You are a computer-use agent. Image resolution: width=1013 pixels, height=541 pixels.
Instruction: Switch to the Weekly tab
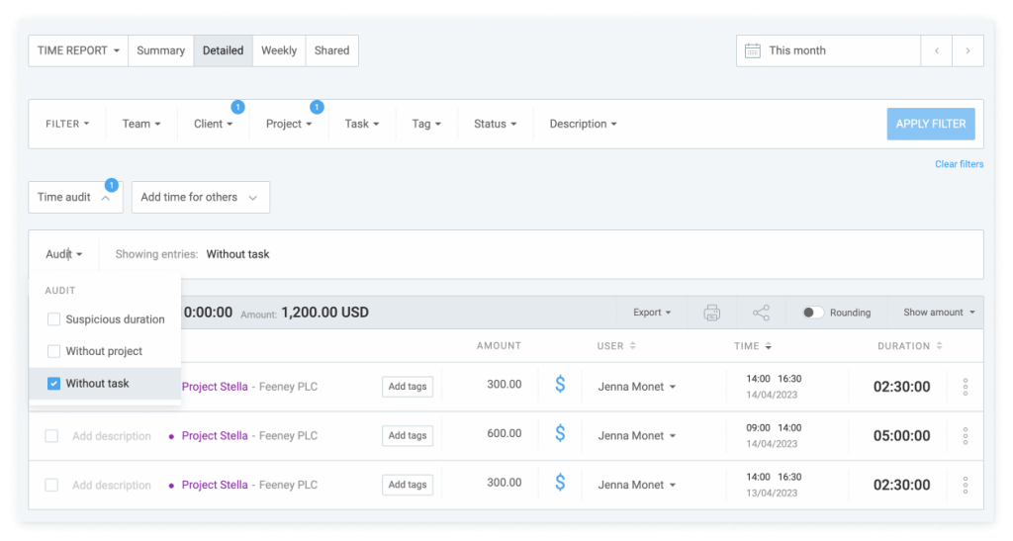click(279, 50)
